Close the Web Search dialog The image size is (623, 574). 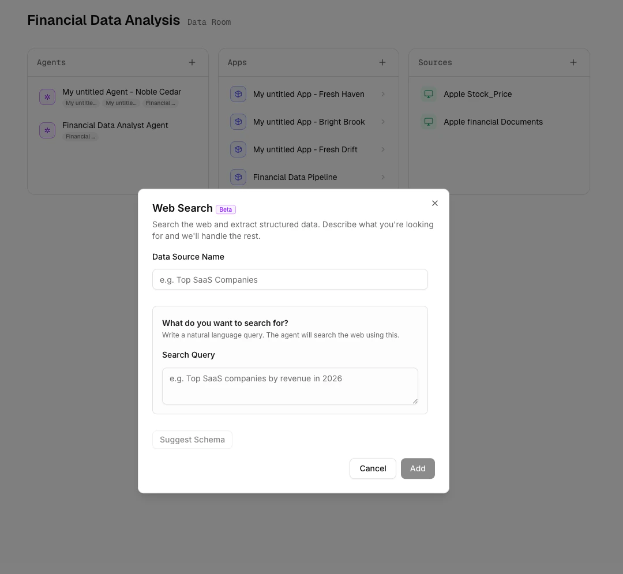click(x=435, y=203)
